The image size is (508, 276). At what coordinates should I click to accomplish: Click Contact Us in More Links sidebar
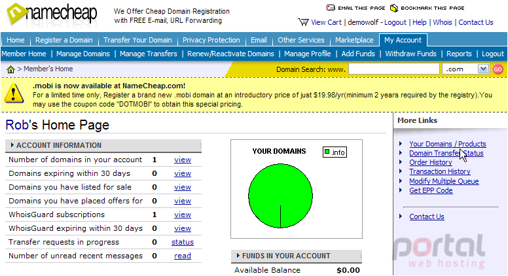[x=427, y=216]
